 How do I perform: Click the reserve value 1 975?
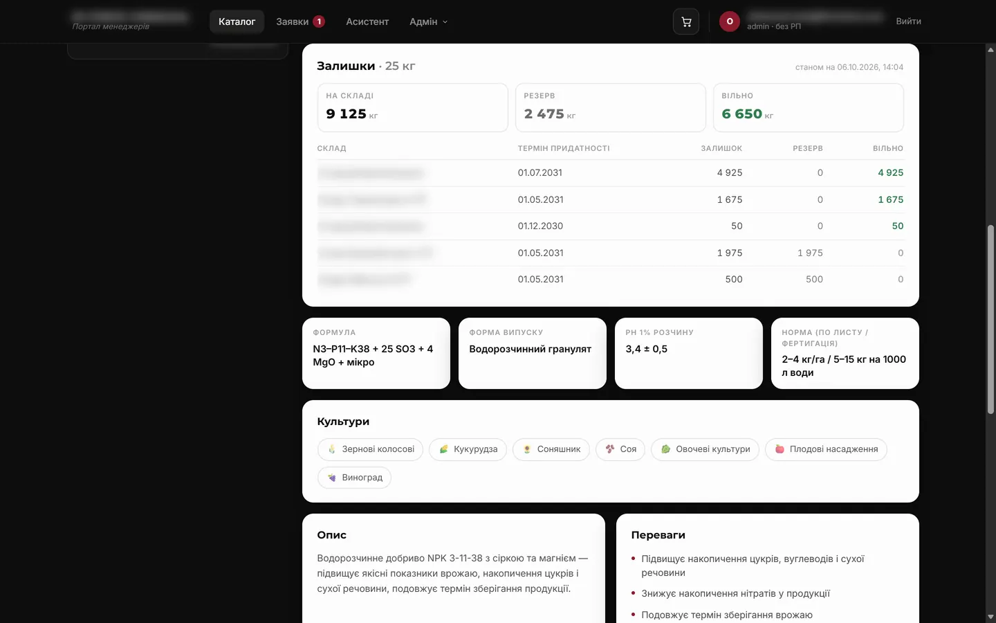pyautogui.click(x=810, y=253)
